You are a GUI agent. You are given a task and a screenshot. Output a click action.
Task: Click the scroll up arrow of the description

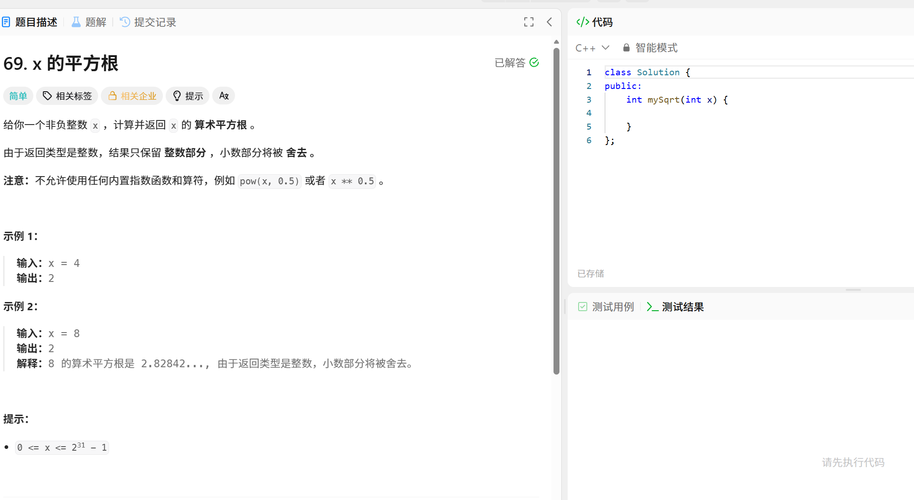(x=556, y=42)
